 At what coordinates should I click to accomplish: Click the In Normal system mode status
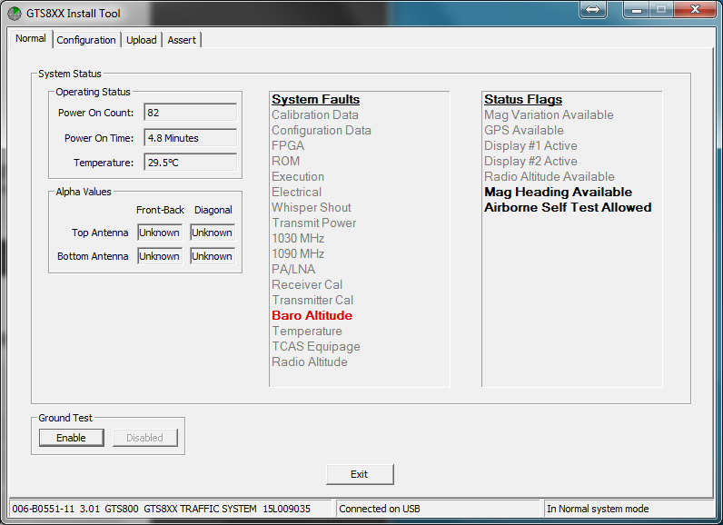coord(598,509)
